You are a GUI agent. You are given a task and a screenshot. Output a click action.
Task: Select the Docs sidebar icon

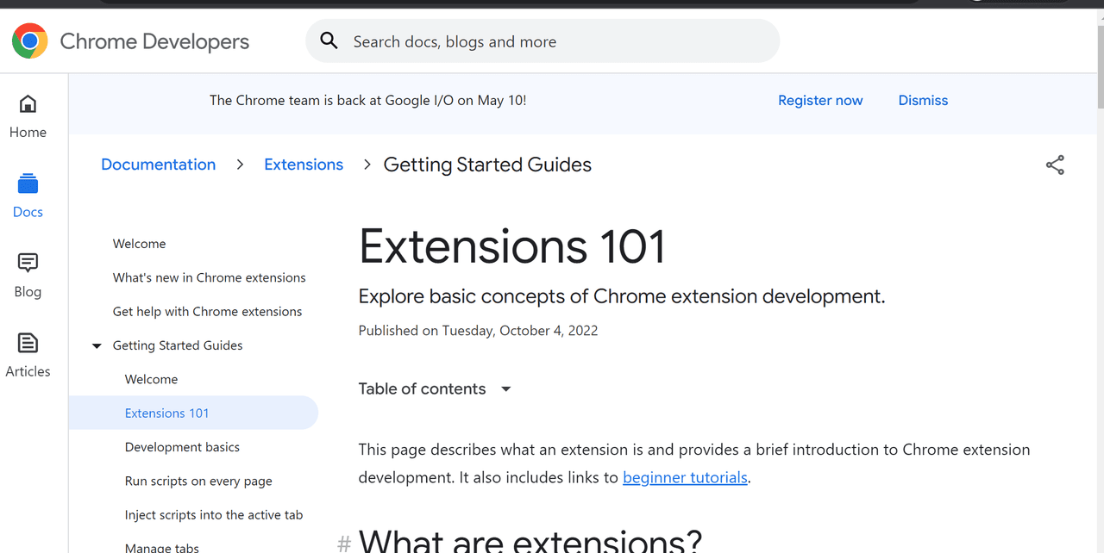(28, 183)
